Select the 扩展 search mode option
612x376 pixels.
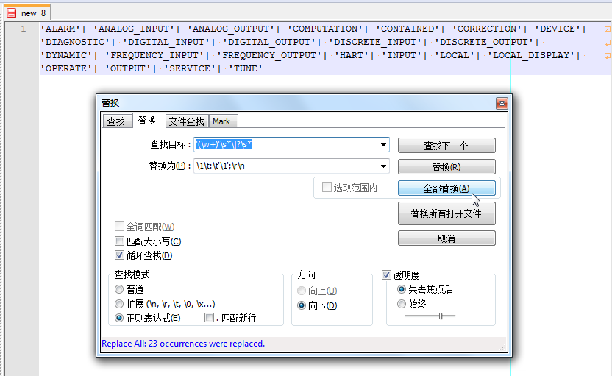(119, 304)
